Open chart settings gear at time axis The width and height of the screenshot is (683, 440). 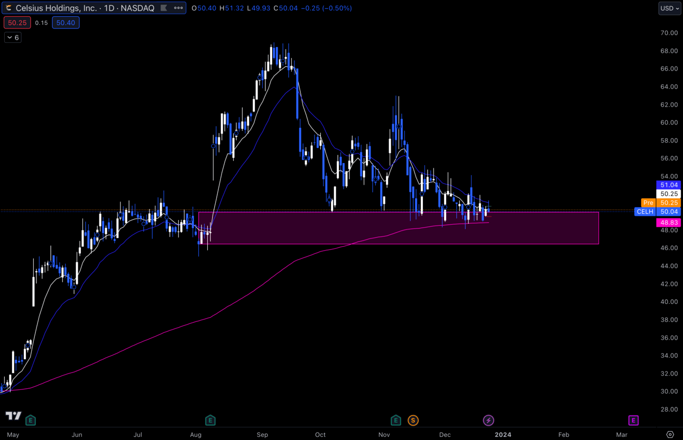[x=670, y=434]
